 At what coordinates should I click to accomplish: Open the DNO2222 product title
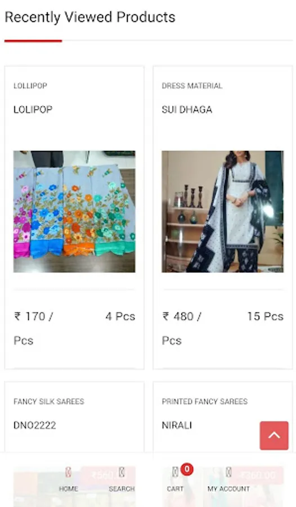coord(34,425)
